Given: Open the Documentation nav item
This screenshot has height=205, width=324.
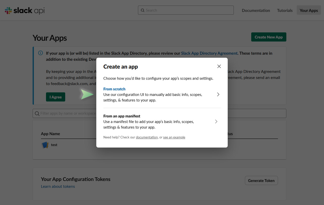Looking at the screenshot, I should click(x=256, y=10).
